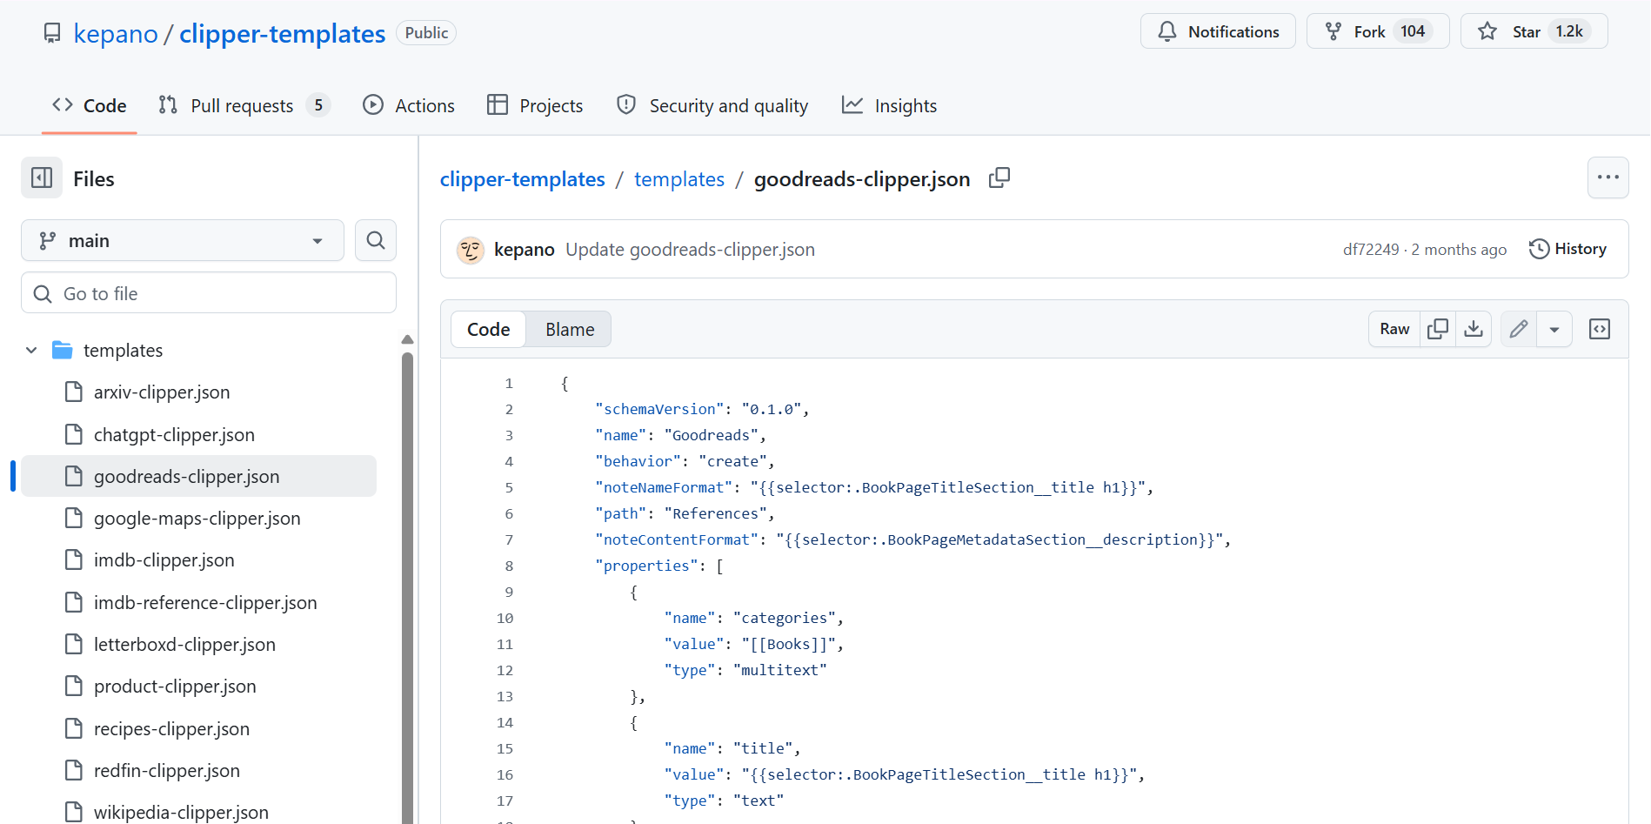This screenshot has width=1651, height=824.
Task: View the Raw file
Action: 1394,329
